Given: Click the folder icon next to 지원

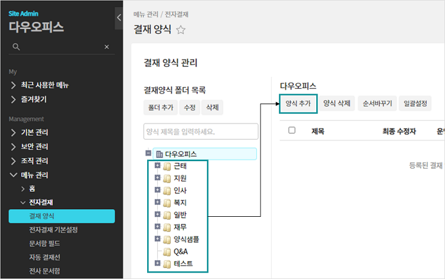Looking at the screenshot, I should 167,178.
